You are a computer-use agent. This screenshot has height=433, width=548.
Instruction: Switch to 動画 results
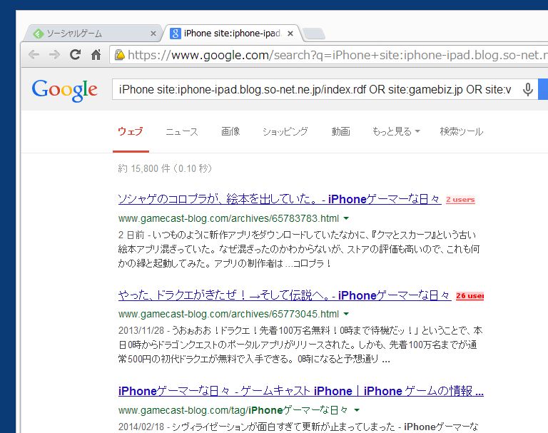tap(341, 131)
